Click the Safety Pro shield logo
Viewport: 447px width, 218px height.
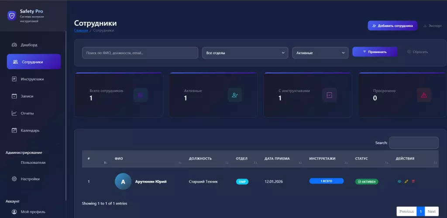point(12,15)
